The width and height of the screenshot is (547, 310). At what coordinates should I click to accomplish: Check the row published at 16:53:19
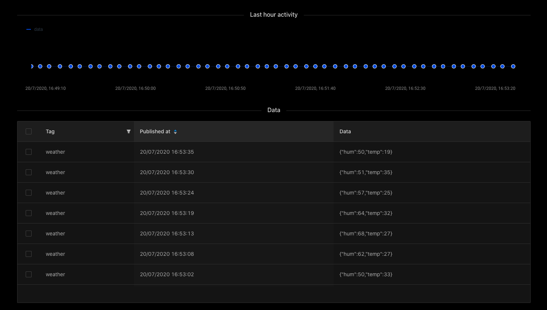click(29, 213)
